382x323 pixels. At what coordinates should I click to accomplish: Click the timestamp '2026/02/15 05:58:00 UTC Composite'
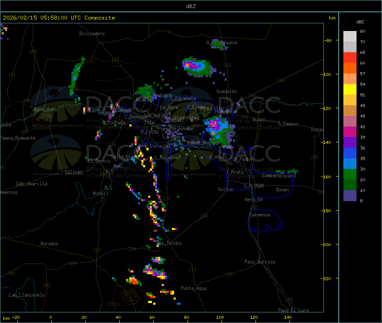[59, 18]
